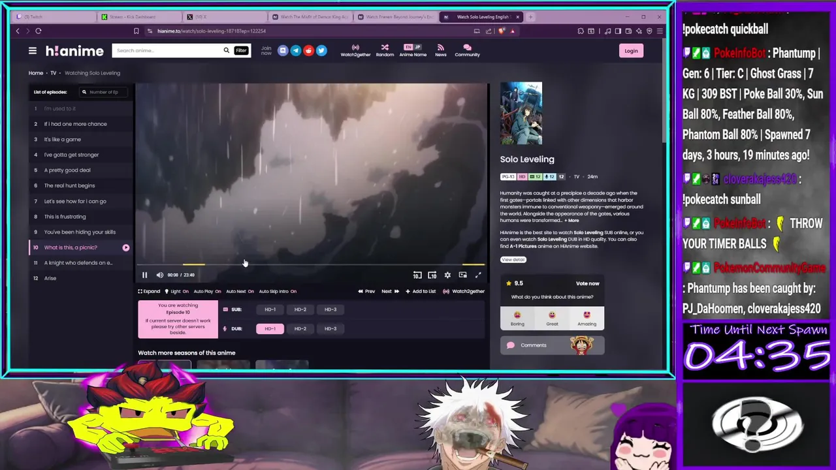Open a new browser tab
836x470 pixels.
click(x=530, y=16)
